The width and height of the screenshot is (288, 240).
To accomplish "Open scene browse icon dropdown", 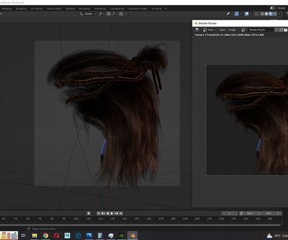I will (x=273, y=8).
